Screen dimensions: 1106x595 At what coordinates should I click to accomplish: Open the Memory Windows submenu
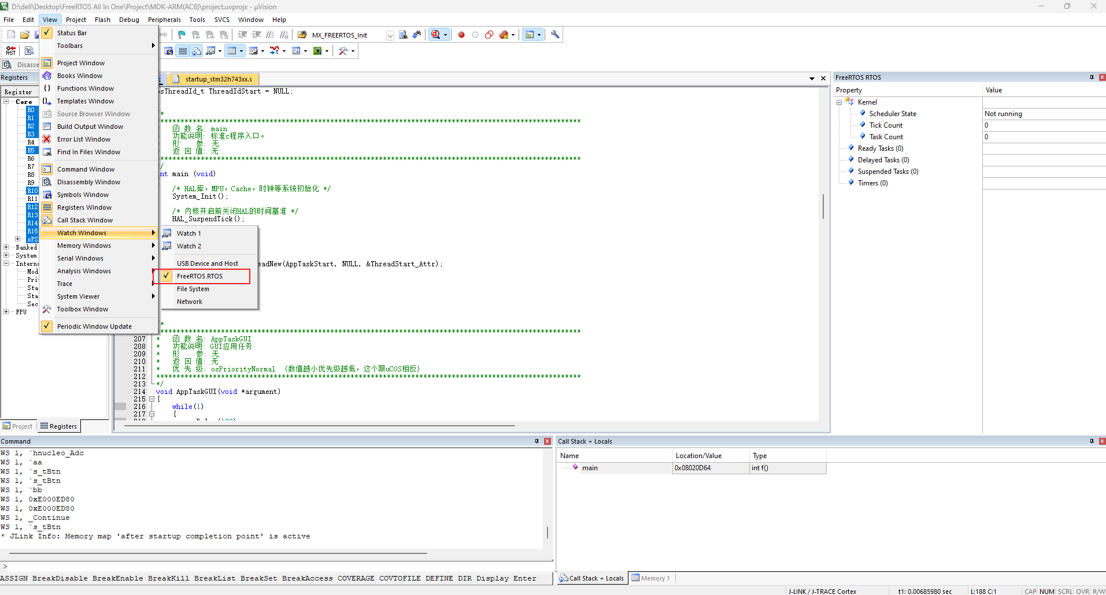[99, 246]
